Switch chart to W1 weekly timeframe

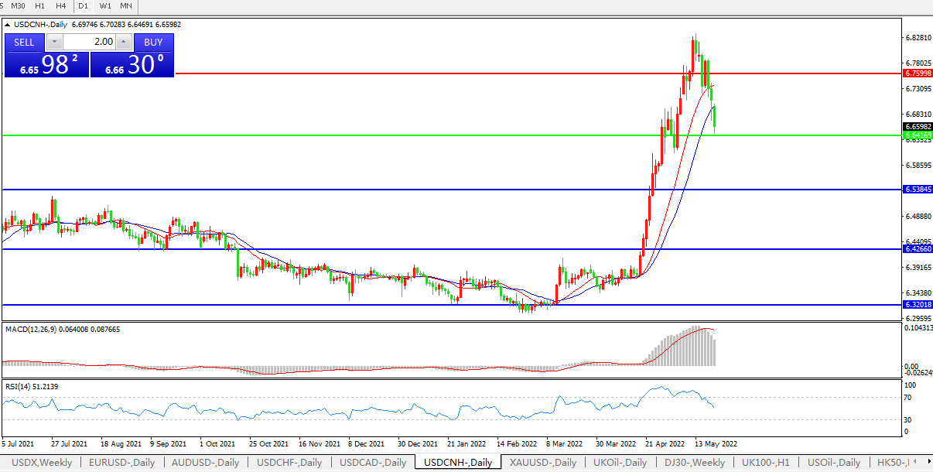point(104,6)
